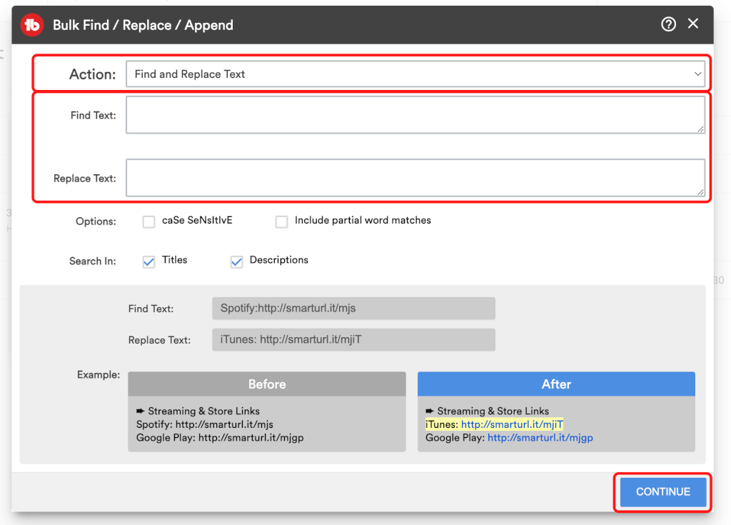The height and width of the screenshot is (525, 731).
Task: Enable Include partial word matches
Action: point(281,221)
